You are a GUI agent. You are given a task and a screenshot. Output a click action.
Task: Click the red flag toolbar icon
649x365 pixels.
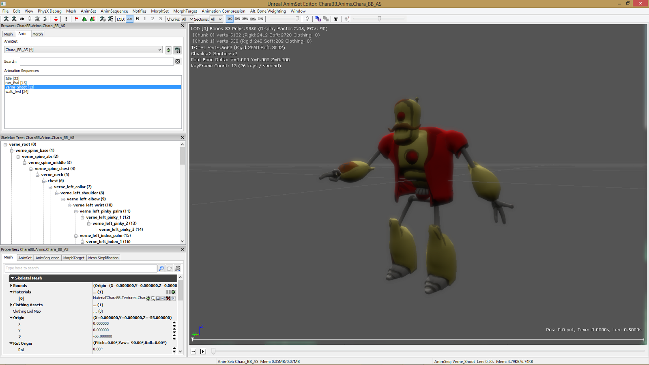76,19
